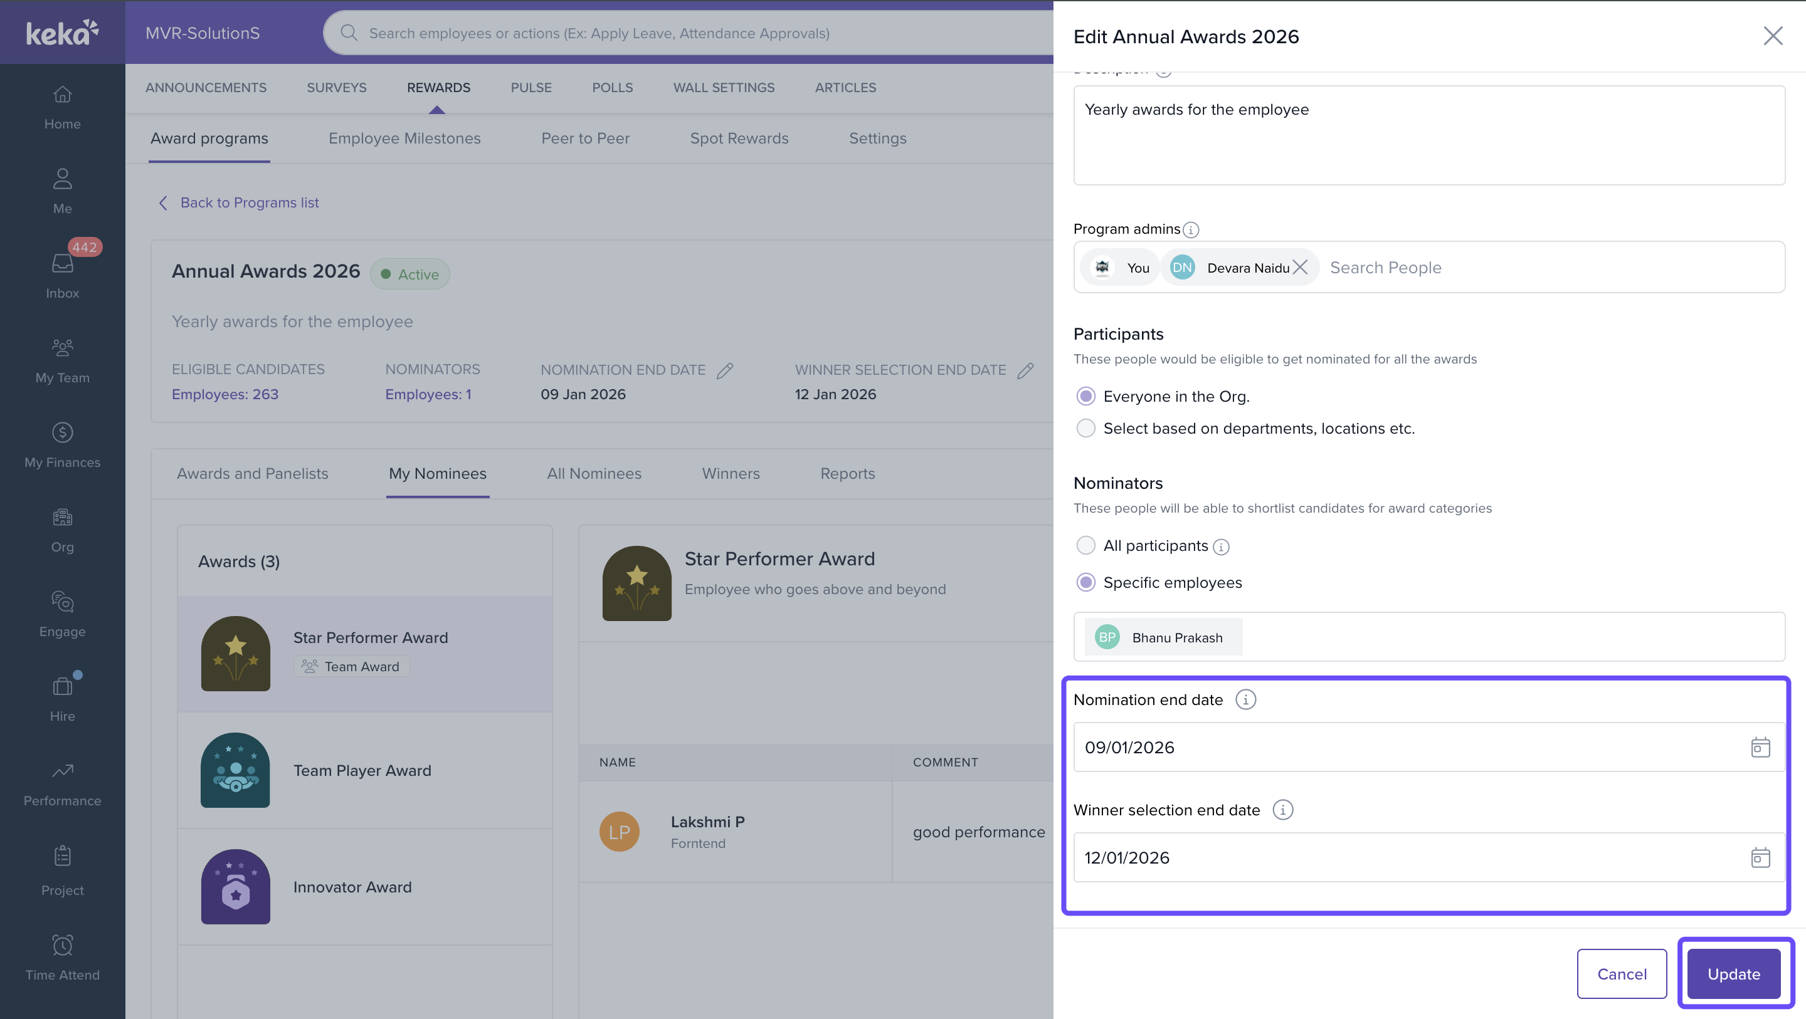
Task: Remove Devara Naidu from program admins
Action: click(1300, 267)
